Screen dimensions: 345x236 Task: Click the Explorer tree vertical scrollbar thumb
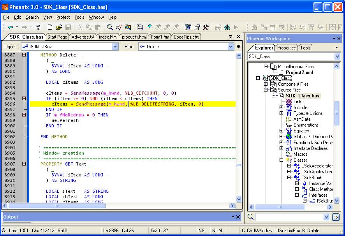pyautogui.click(x=336, y=113)
